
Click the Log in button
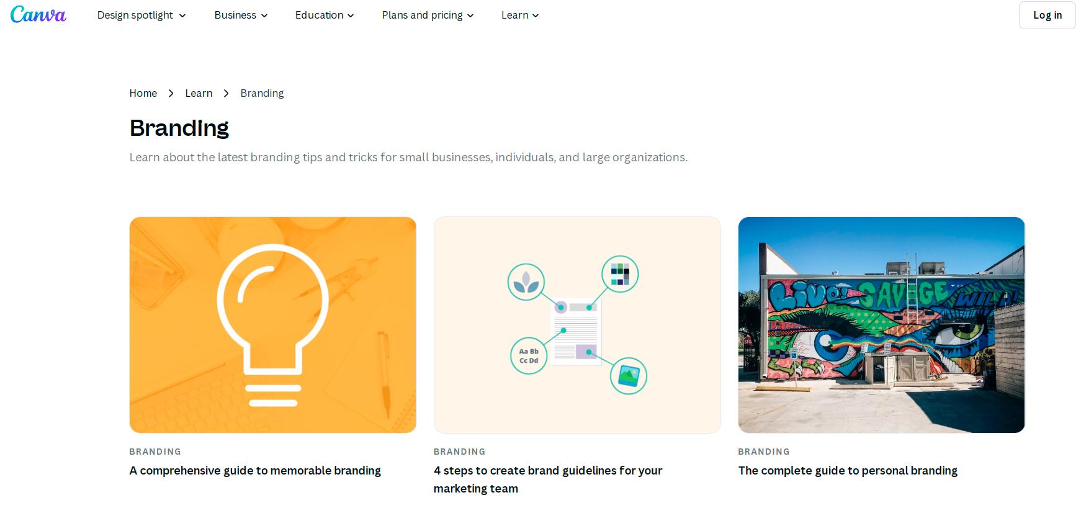[x=1047, y=15]
